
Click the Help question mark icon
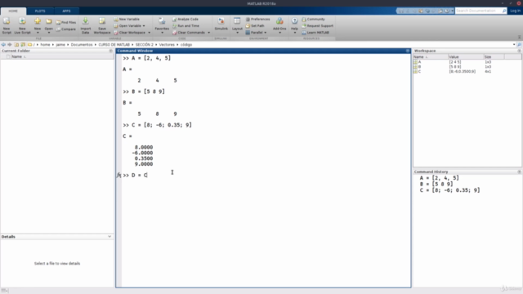coord(294,21)
